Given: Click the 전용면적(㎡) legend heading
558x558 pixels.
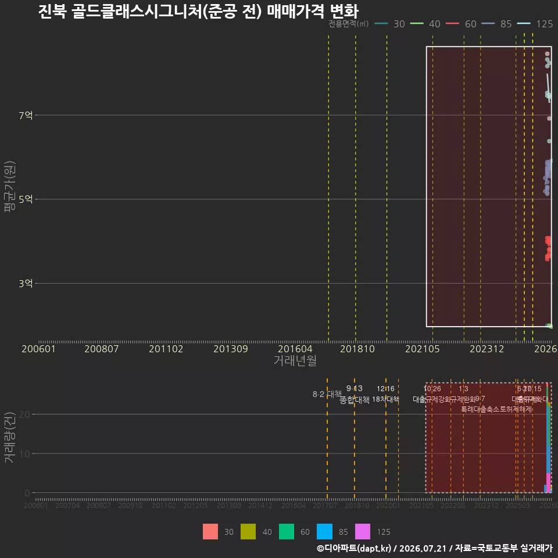Looking at the screenshot, I should 348,23.
